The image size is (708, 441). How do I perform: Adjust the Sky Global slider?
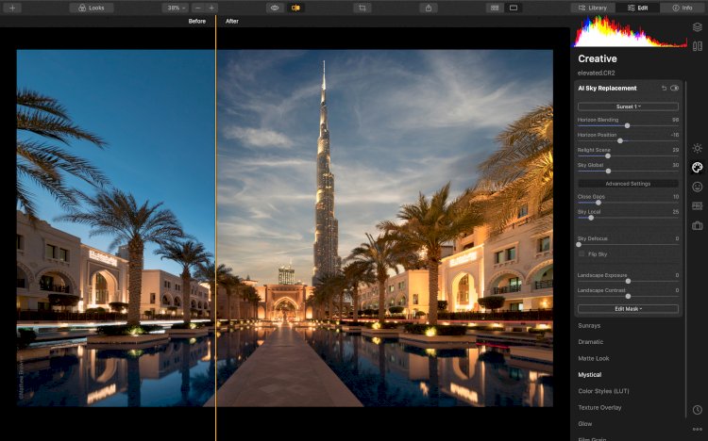pyautogui.click(x=608, y=171)
